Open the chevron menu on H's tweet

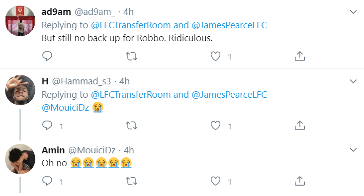tap(353, 81)
